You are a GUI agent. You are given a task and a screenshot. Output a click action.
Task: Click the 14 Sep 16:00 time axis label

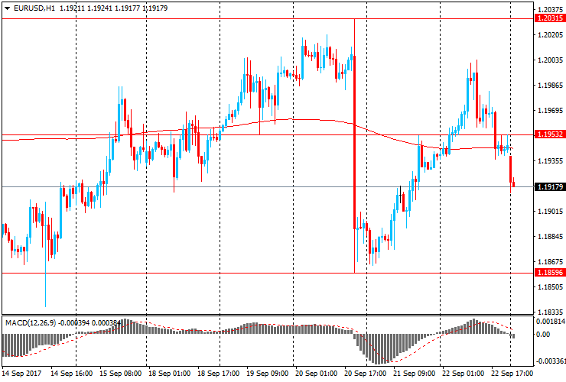pos(71,374)
